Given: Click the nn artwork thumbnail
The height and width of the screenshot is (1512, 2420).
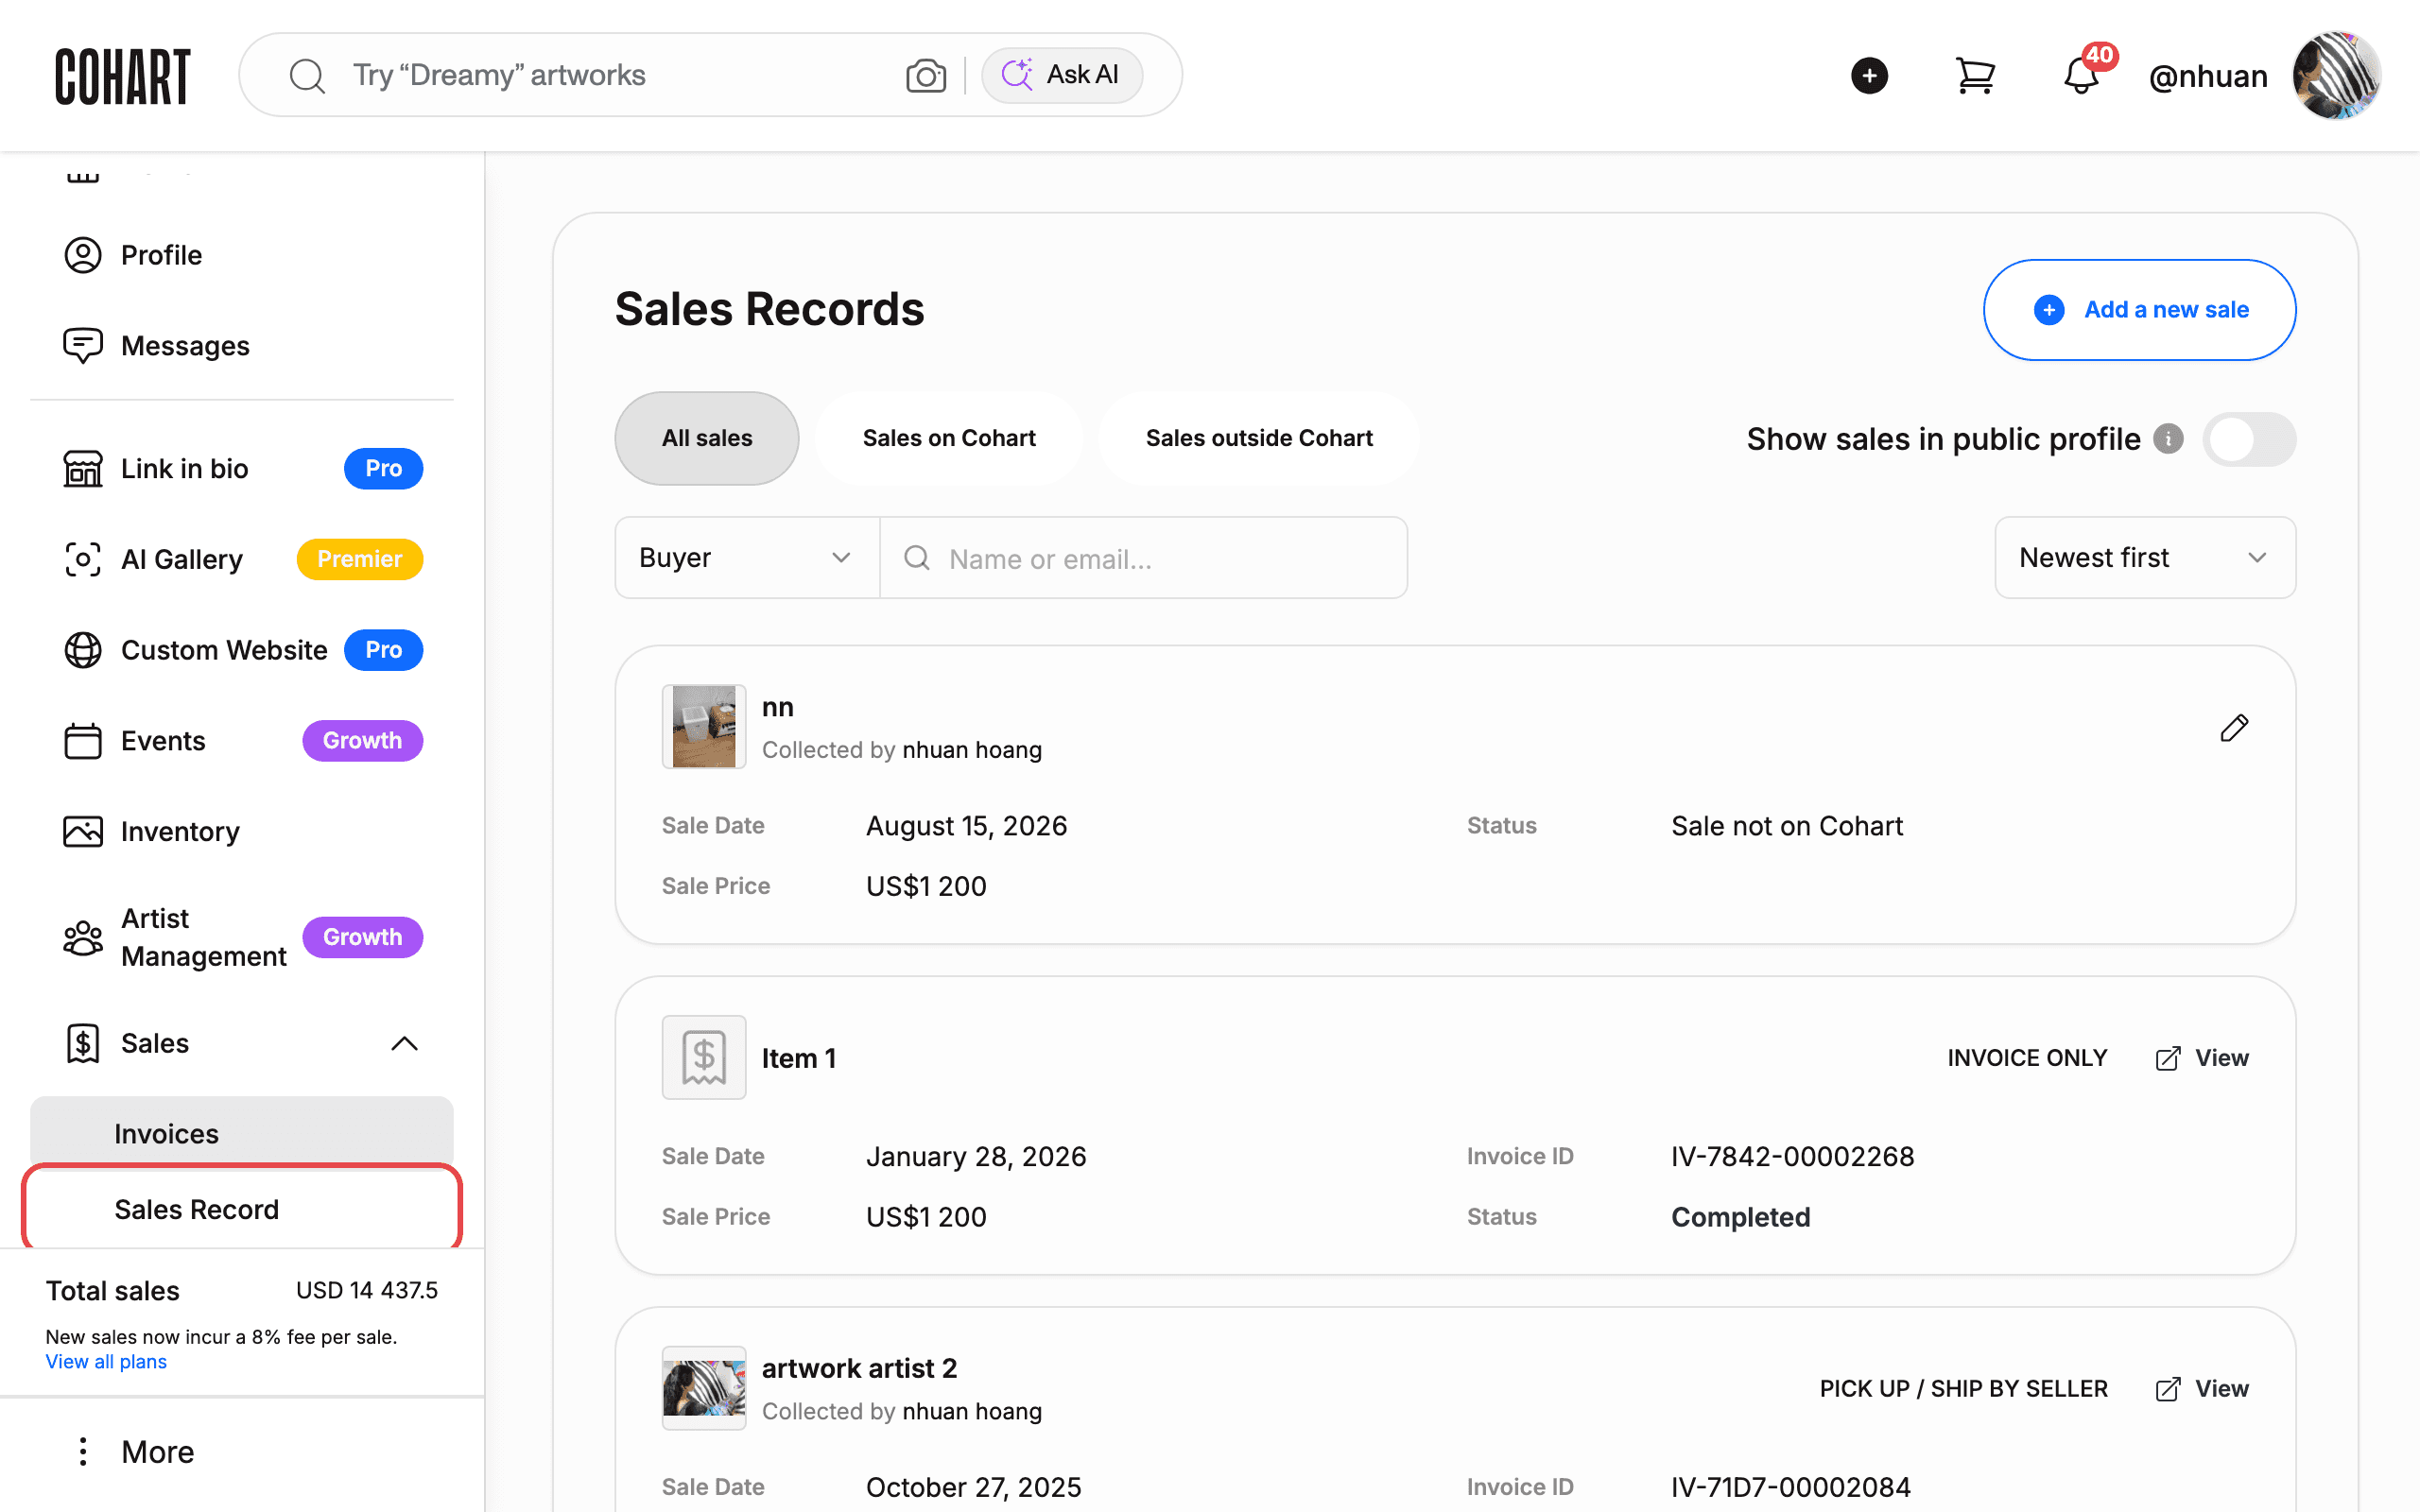Looking at the screenshot, I should pos(704,727).
